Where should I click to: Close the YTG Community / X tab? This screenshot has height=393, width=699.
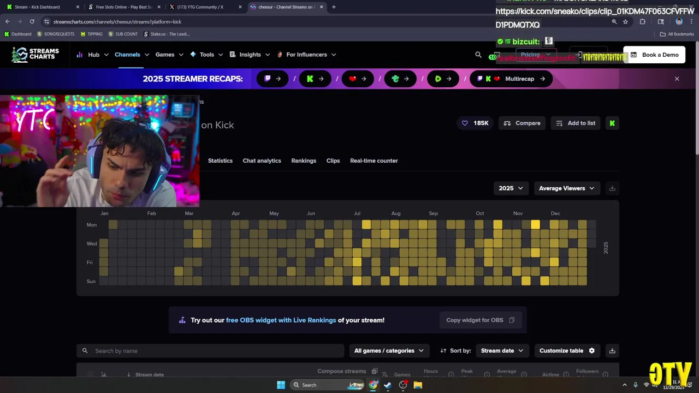tap(240, 7)
